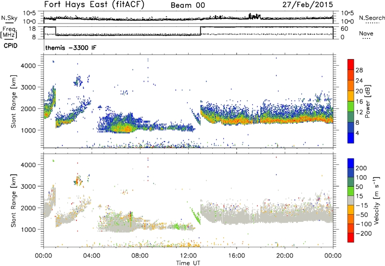Click the '12:00' time tick label
The image size is (385, 266).
[188, 256]
